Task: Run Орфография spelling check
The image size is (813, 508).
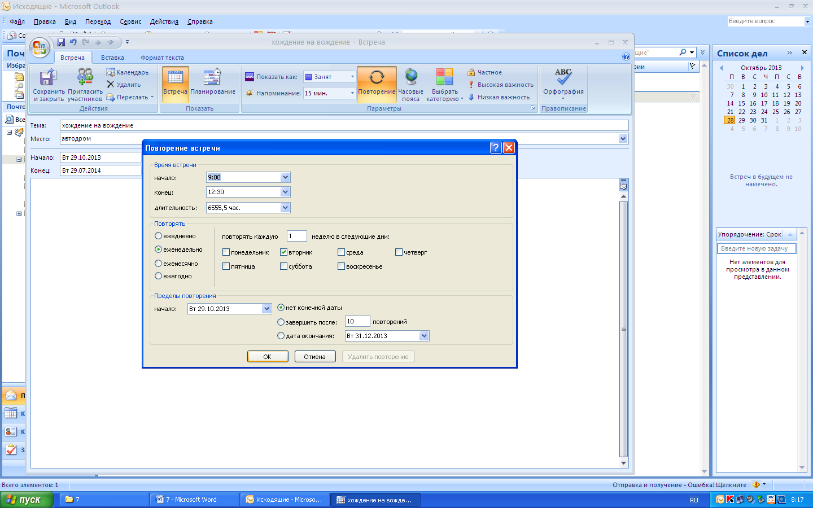Action: tap(563, 85)
